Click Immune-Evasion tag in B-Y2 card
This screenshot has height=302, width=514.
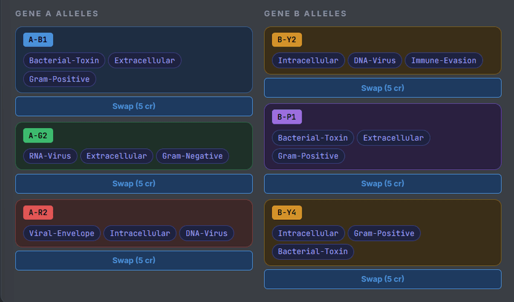(x=444, y=60)
